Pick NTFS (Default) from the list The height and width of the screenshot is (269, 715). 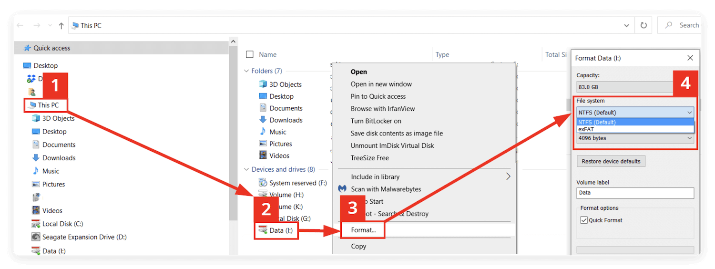pyautogui.click(x=635, y=122)
